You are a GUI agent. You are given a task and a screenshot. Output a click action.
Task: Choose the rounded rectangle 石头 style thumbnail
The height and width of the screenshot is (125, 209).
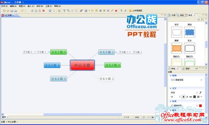click(x=189, y=48)
